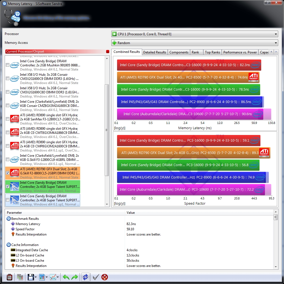284x284 pixels.
Task: Click the Integrated Data Cache chip icon
Action: (x=13, y=250)
